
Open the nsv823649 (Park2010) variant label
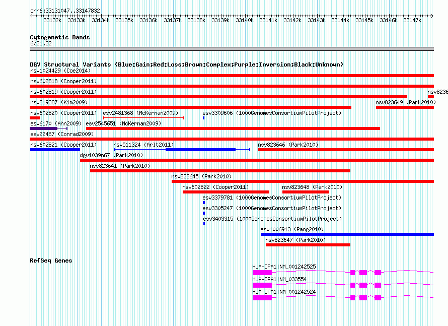[x=406, y=102]
